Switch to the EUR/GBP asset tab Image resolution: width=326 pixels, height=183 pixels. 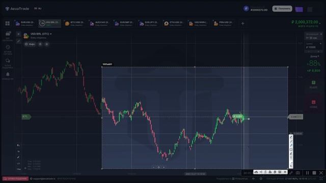click(x=124, y=23)
